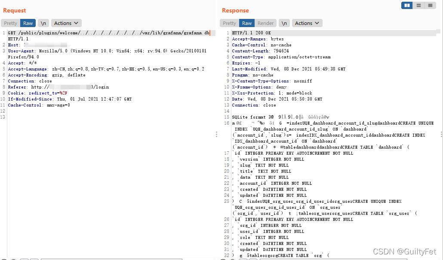
Task: Select the top-bottom split layout icon
Action: (x=419, y=5)
